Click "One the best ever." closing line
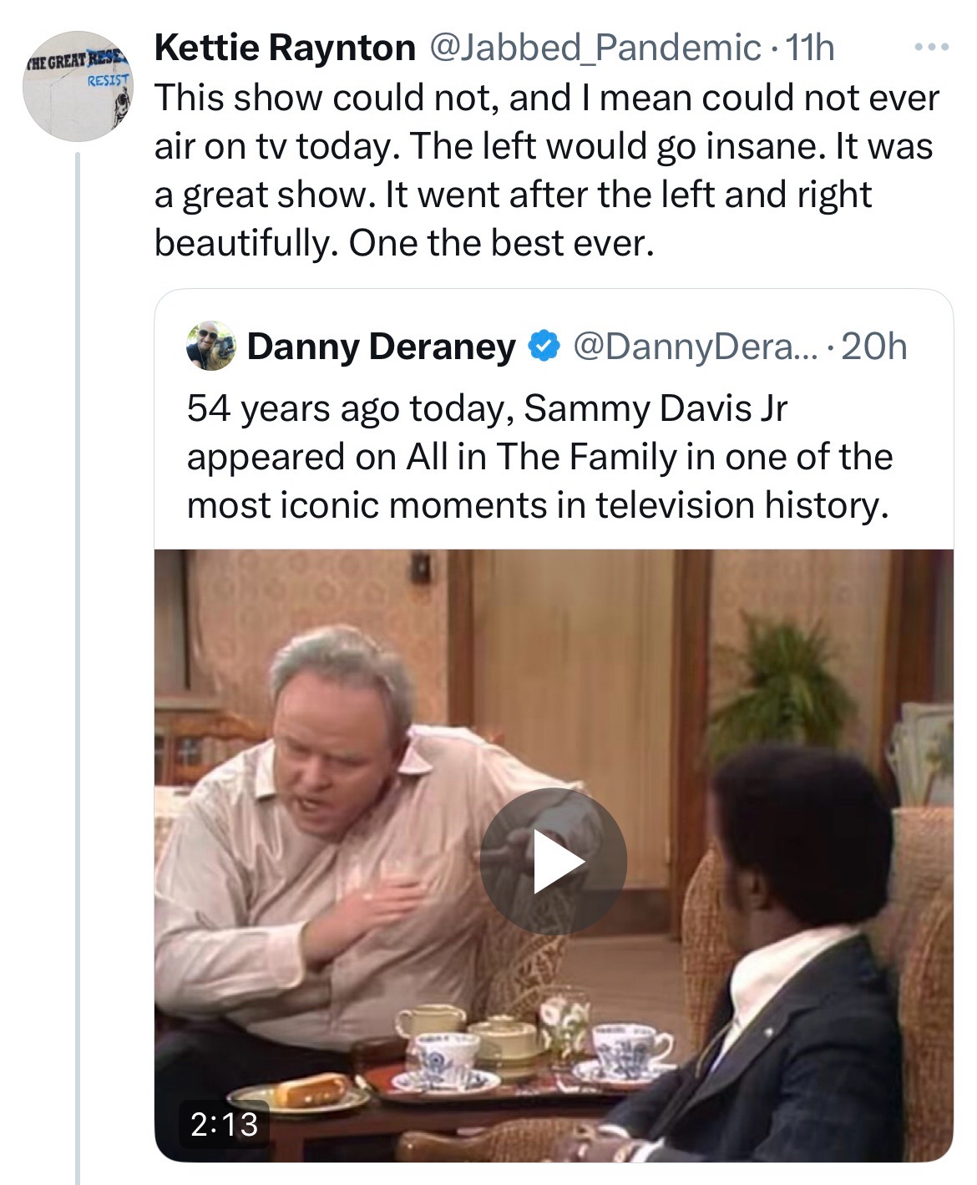 [x=402, y=242]
